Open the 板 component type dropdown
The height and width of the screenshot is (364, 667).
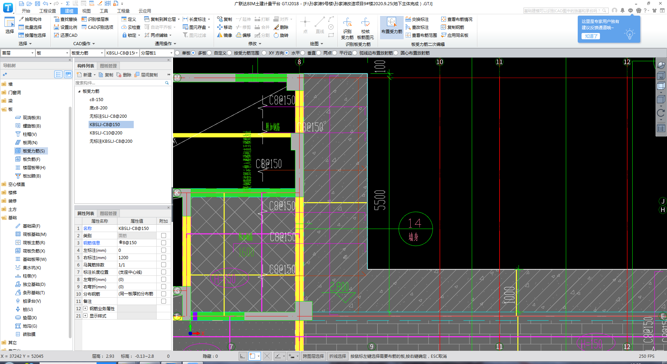tap(52, 53)
